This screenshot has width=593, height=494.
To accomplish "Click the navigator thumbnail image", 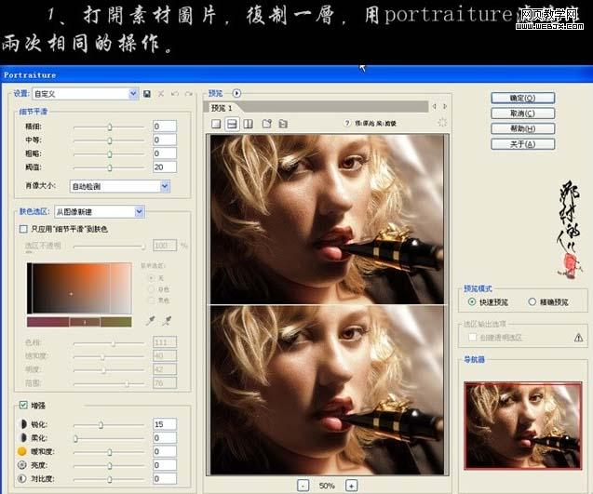I will [x=523, y=425].
